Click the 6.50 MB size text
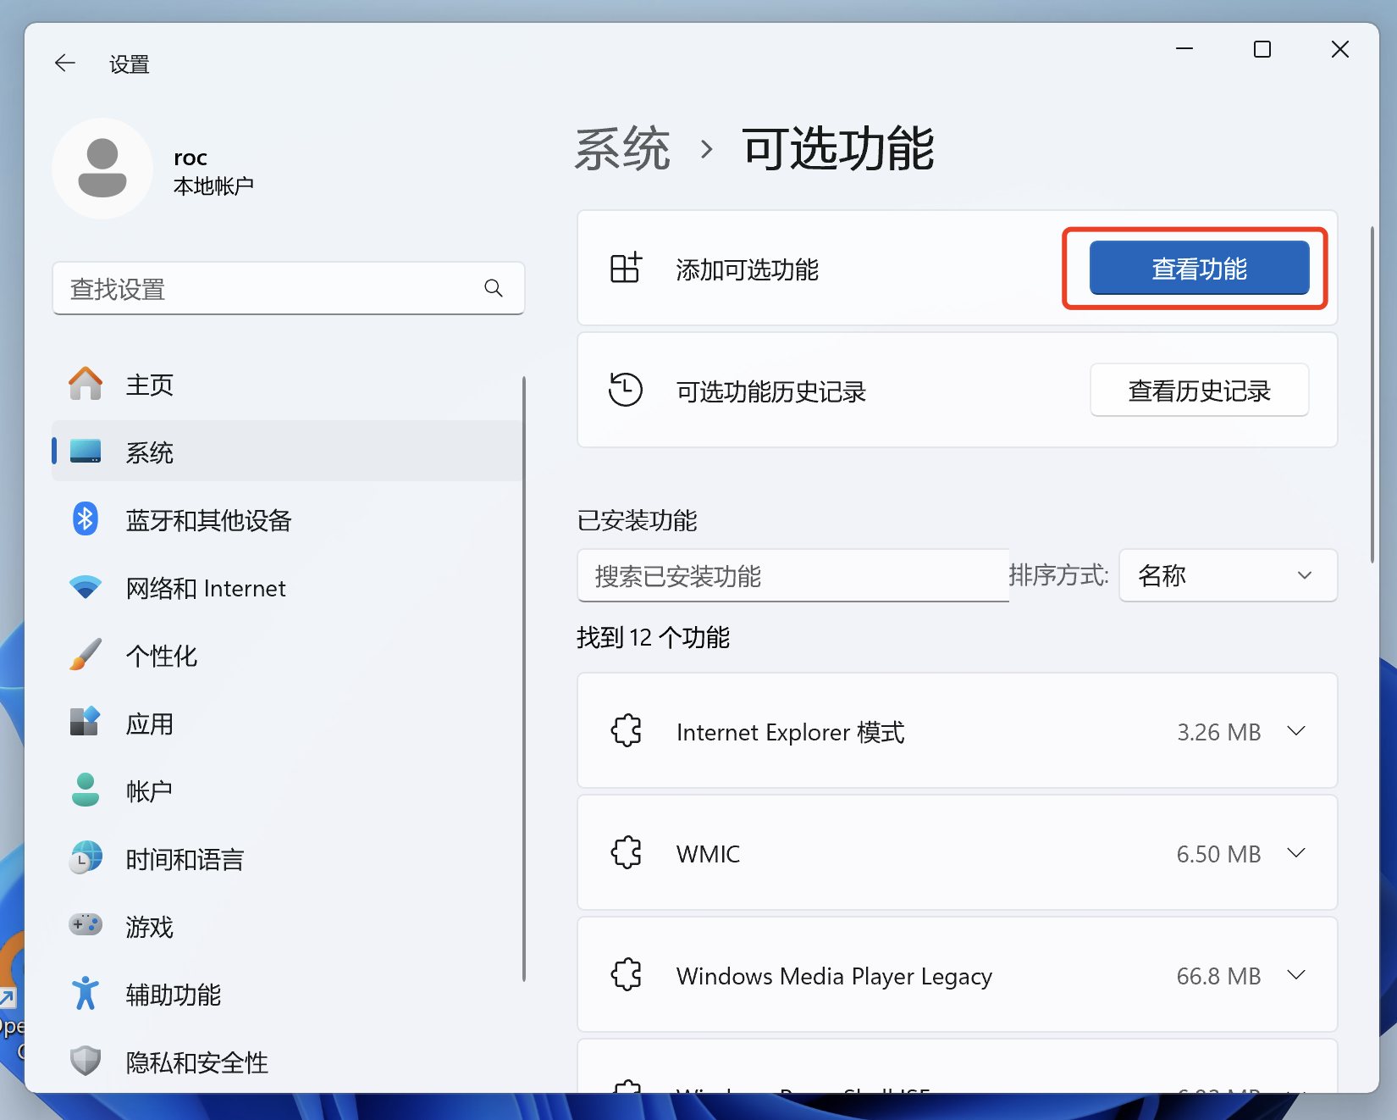Viewport: 1397px width, 1120px height. pos(1218,853)
